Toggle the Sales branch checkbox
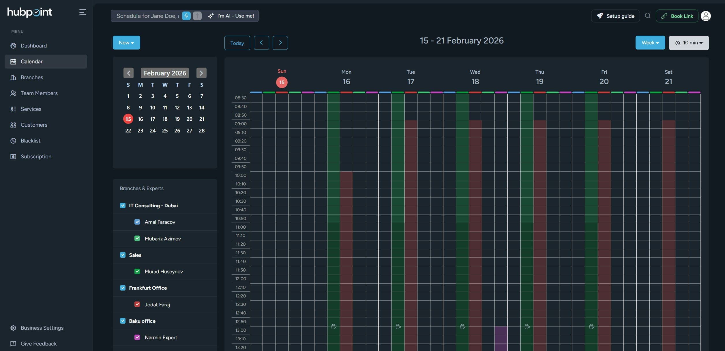The width and height of the screenshot is (725, 351). (x=123, y=255)
